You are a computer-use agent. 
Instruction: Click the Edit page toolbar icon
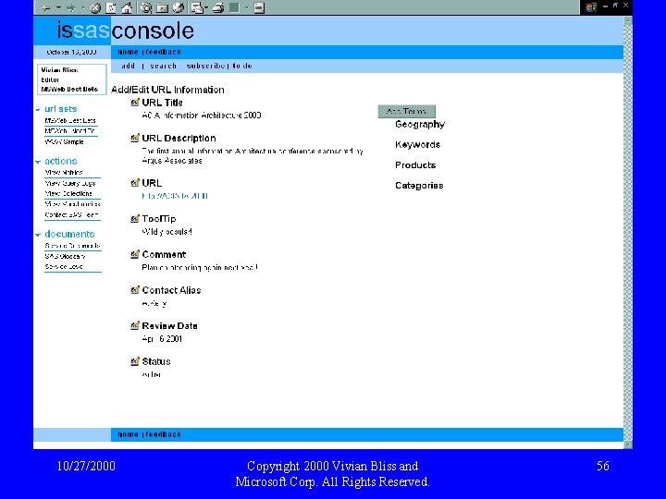pyautogui.click(x=234, y=7)
